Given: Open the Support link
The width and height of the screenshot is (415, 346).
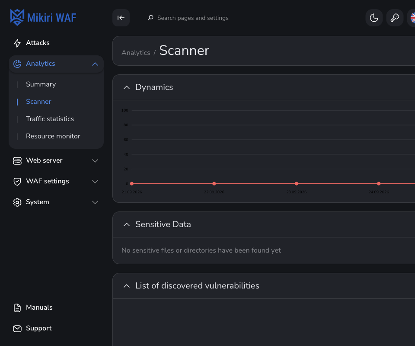Looking at the screenshot, I should (x=38, y=328).
